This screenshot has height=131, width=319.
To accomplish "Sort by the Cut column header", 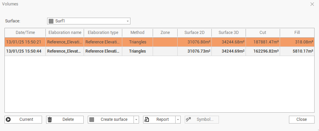I will [263, 33].
